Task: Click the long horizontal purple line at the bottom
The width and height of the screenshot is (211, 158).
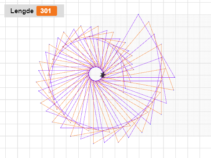Action: [x=90, y=128]
